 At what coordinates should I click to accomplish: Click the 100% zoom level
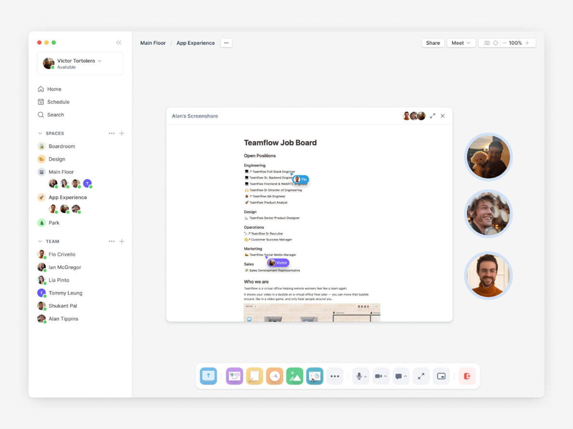click(x=515, y=43)
